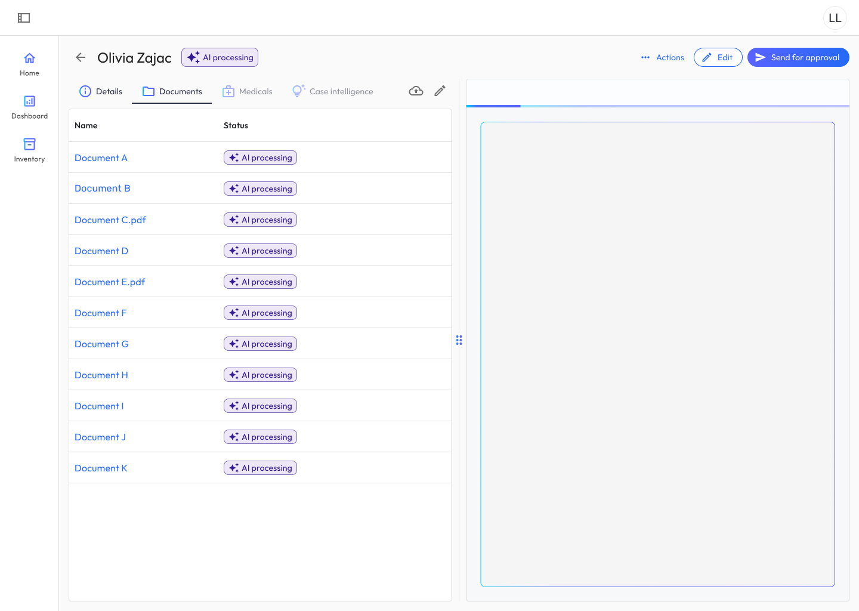Image resolution: width=859 pixels, height=611 pixels.
Task: Open Document G
Action: [101, 344]
